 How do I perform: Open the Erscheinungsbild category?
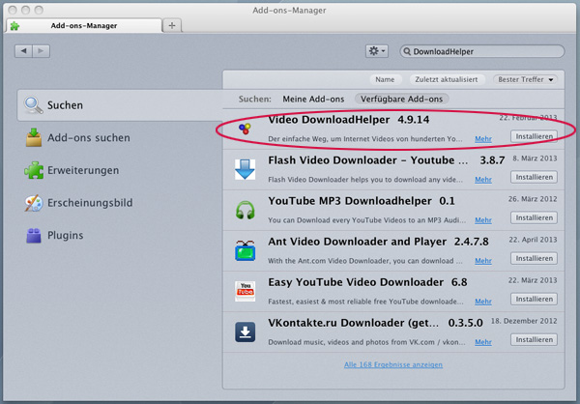click(120, 203)
